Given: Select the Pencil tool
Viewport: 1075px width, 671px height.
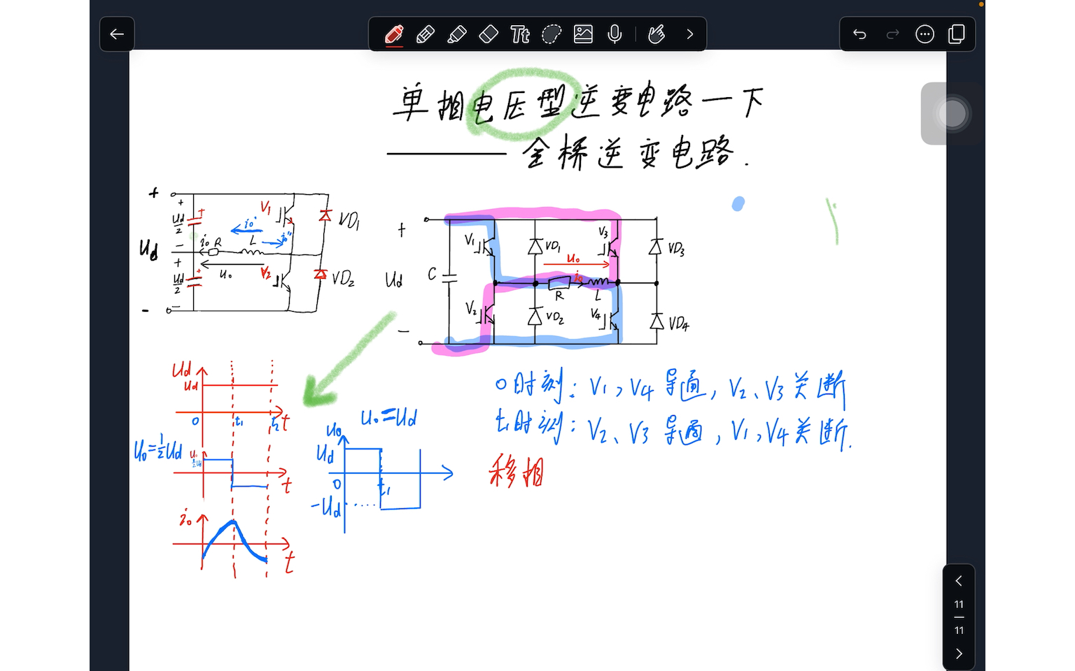Looking at the screenshot, I should tap(426, 34).
